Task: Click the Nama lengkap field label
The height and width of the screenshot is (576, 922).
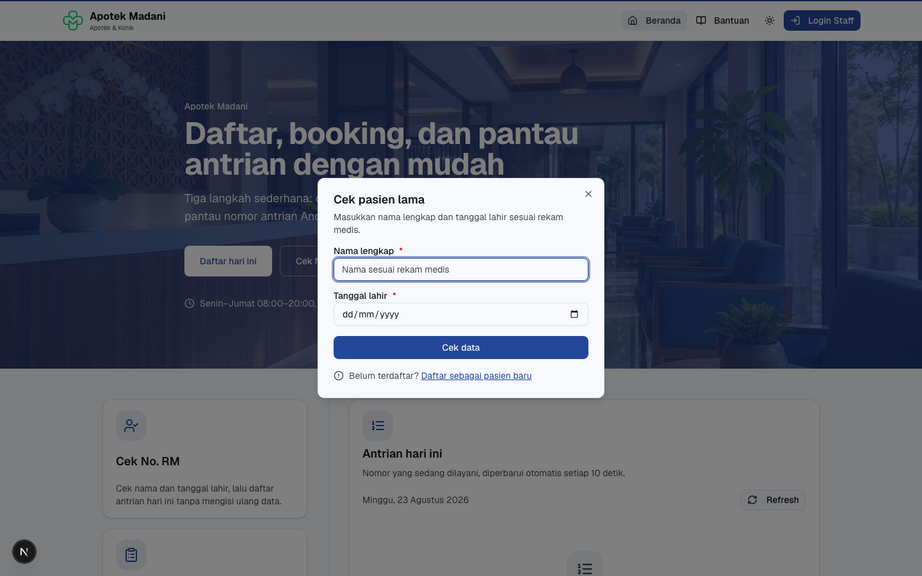Action: (364, 251)
